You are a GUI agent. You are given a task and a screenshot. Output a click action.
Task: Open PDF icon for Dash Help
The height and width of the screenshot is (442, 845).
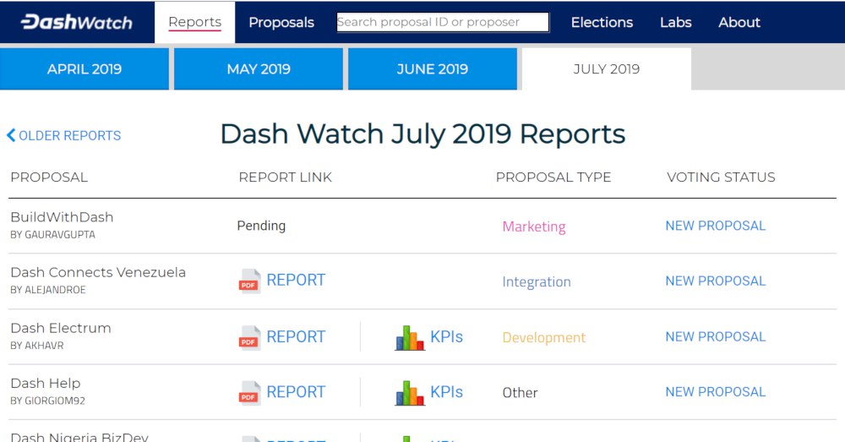tap(249, 393)
